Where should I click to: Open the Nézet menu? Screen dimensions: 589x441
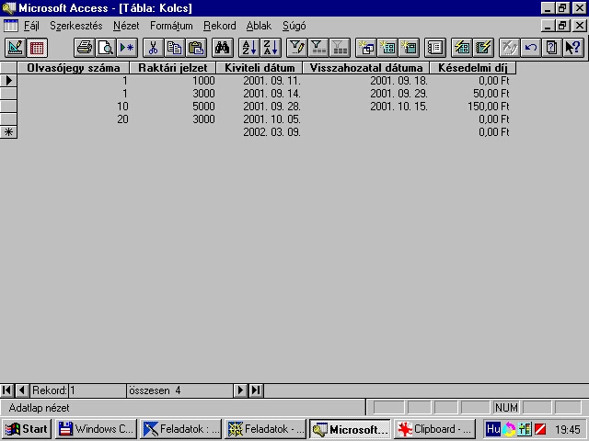point(126,26)
